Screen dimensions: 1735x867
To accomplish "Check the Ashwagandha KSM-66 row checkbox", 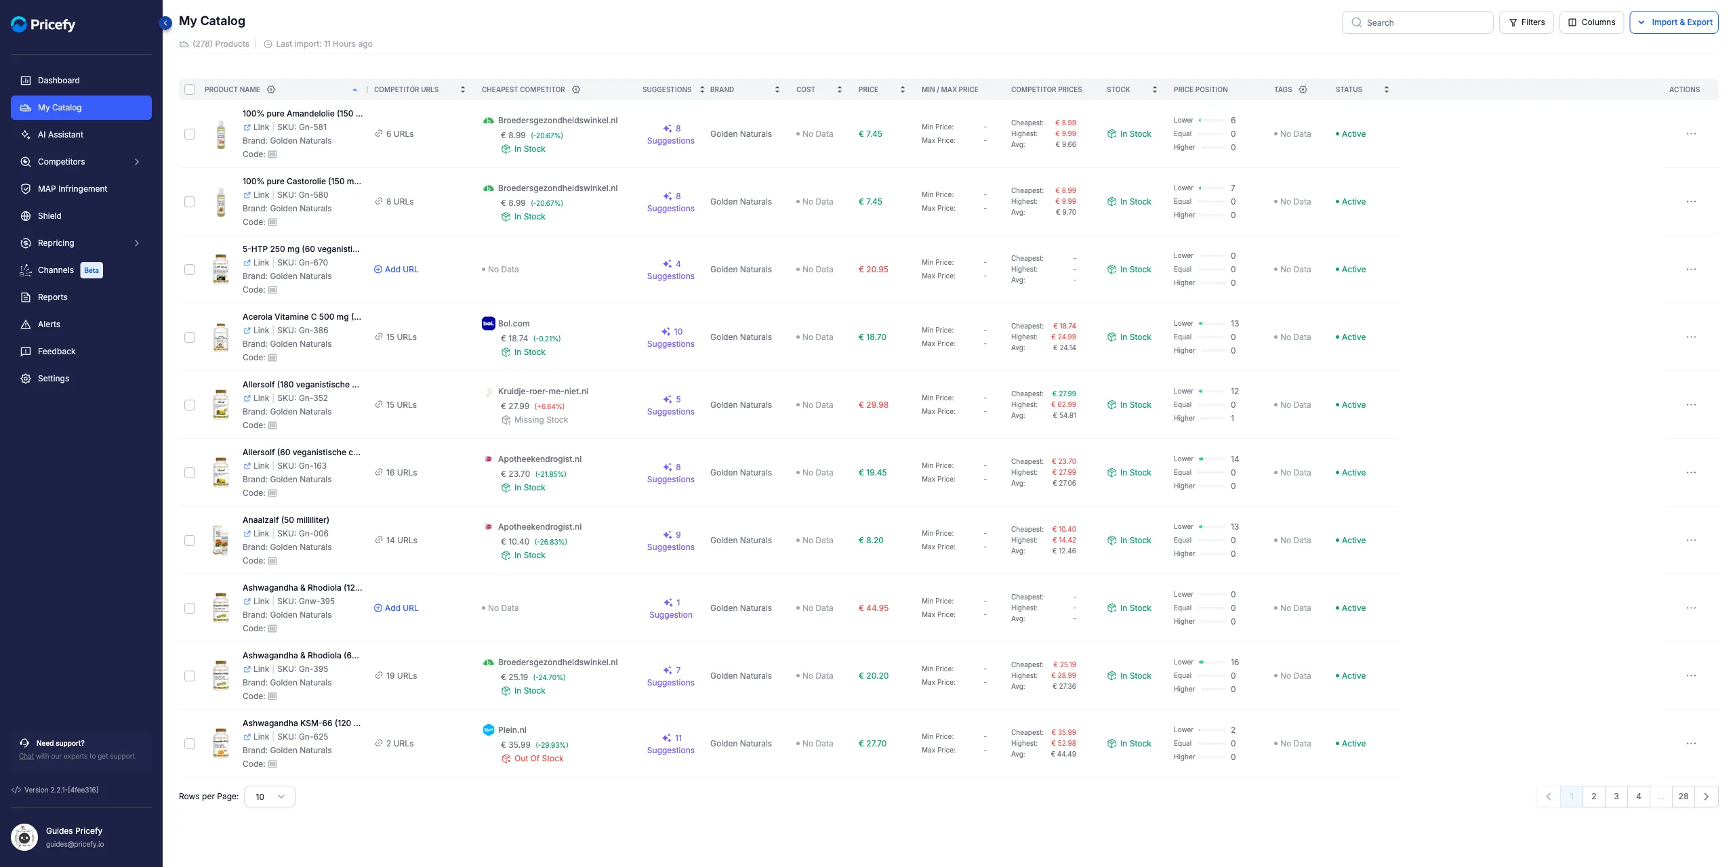I will 190,744.
